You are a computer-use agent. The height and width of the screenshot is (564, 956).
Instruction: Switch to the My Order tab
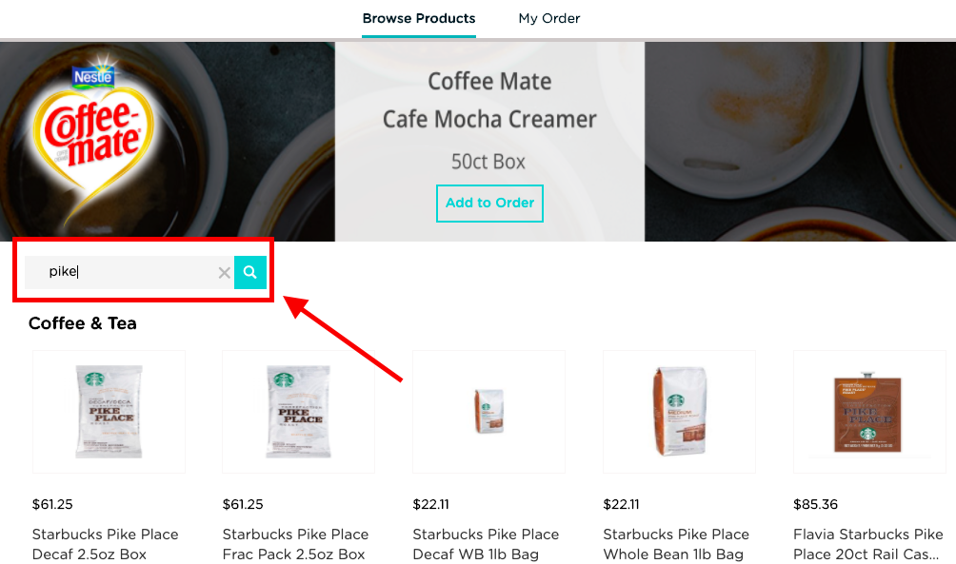pyautogui.click(x=548, y=18)
